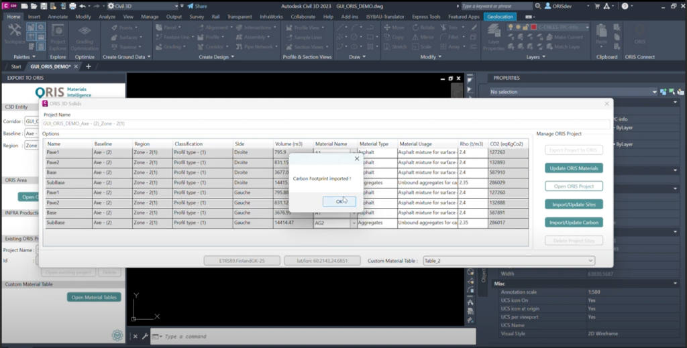Click the settings gear icon in ORIS panel
Image resolution: width=687 pixels, height=348 pixels.
click(x=117, y=335)
